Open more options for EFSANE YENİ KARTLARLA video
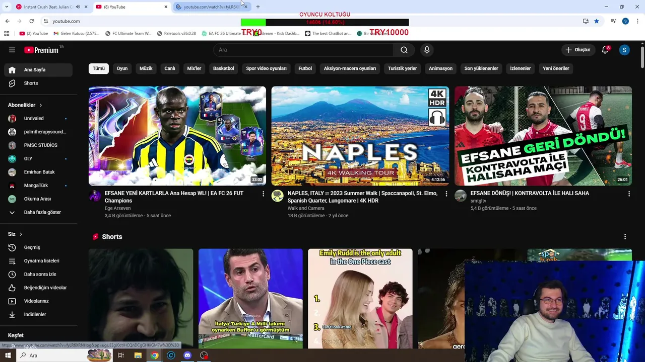The height and width of the screenshot is (362, 645). (263, 194)
